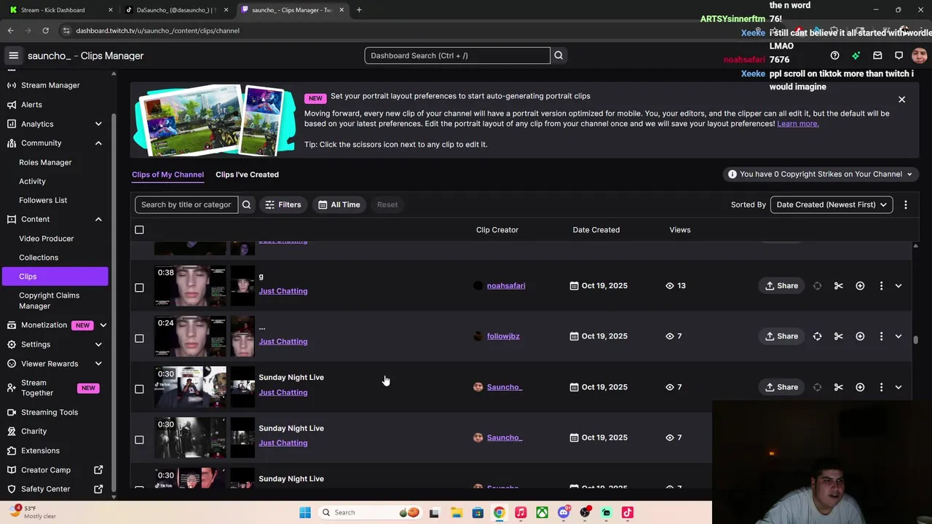
Task: Click scissors icon for followjbz clip
Action: pyautogui.click(x=838, y=336)
